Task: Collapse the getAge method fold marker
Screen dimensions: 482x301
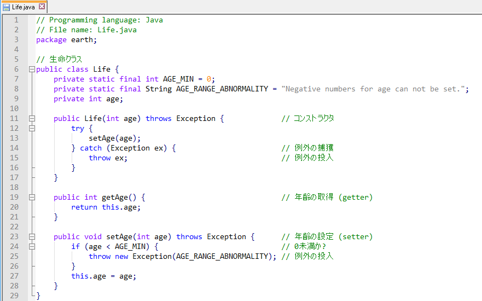Action: click(x=32, y=197)
